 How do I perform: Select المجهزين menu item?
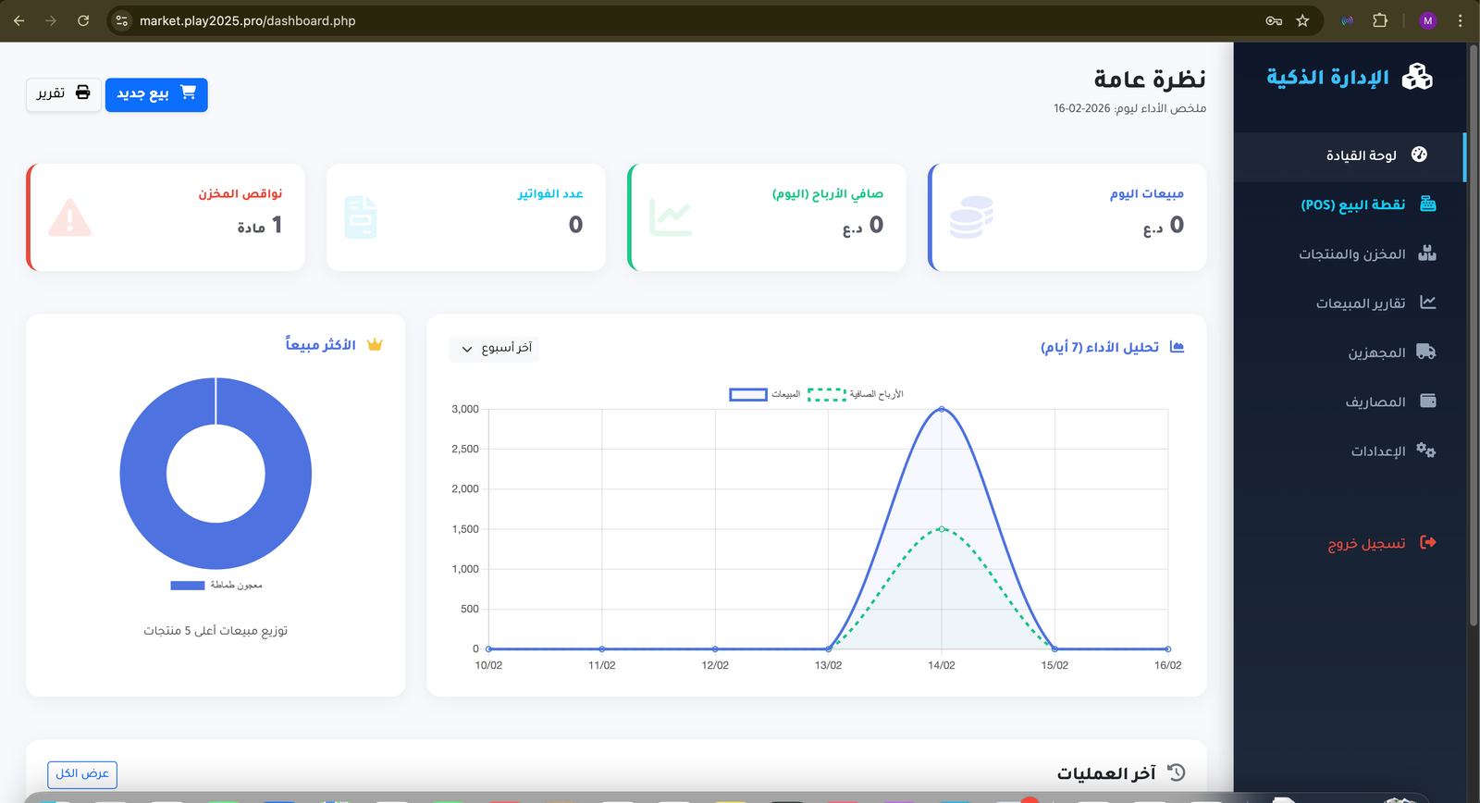click(1350, 352)
